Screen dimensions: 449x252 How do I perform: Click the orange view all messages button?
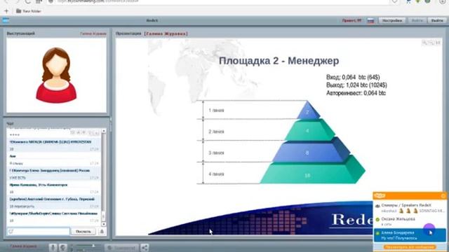tap(410, 247)
